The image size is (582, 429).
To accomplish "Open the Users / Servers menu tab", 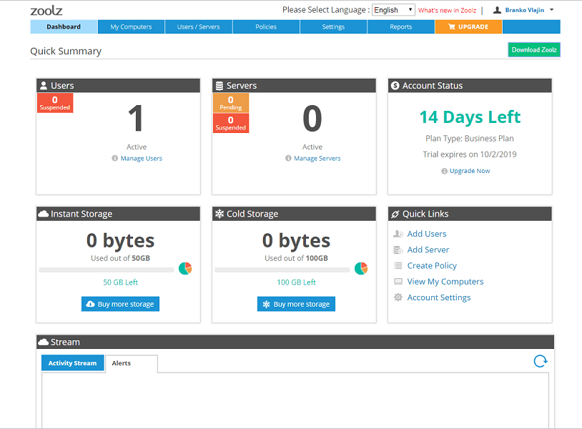I will tap(199, 26).
